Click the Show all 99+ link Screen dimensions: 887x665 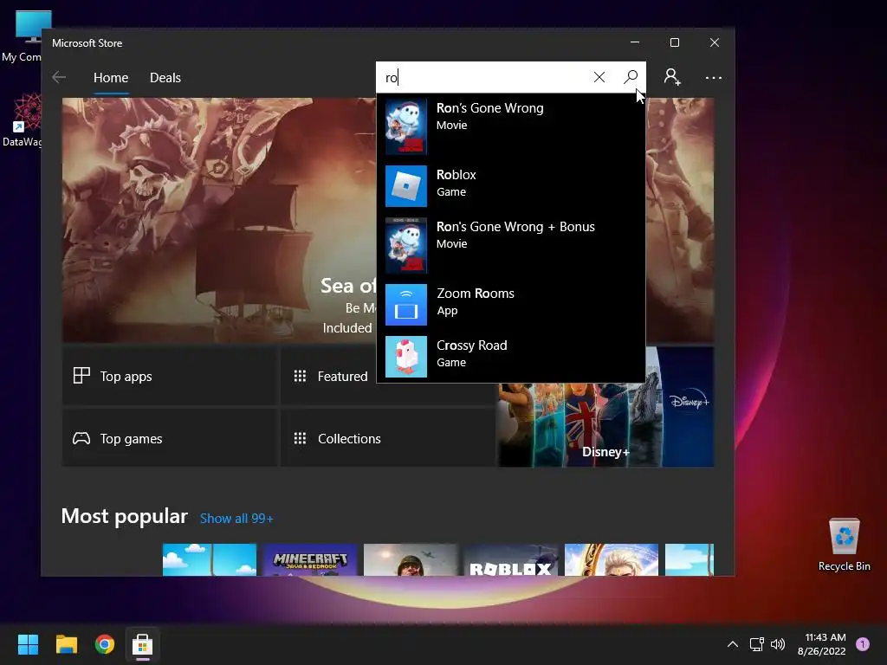coord(236,519)
